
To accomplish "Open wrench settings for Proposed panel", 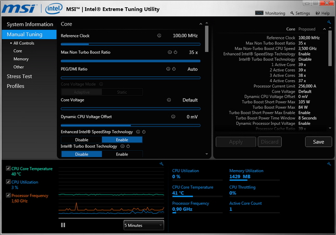I will coord(329,22).
